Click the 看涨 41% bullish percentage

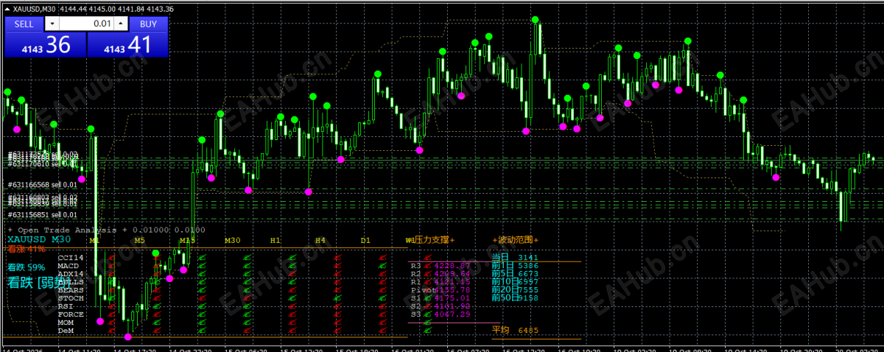click(x=26, y=248)
